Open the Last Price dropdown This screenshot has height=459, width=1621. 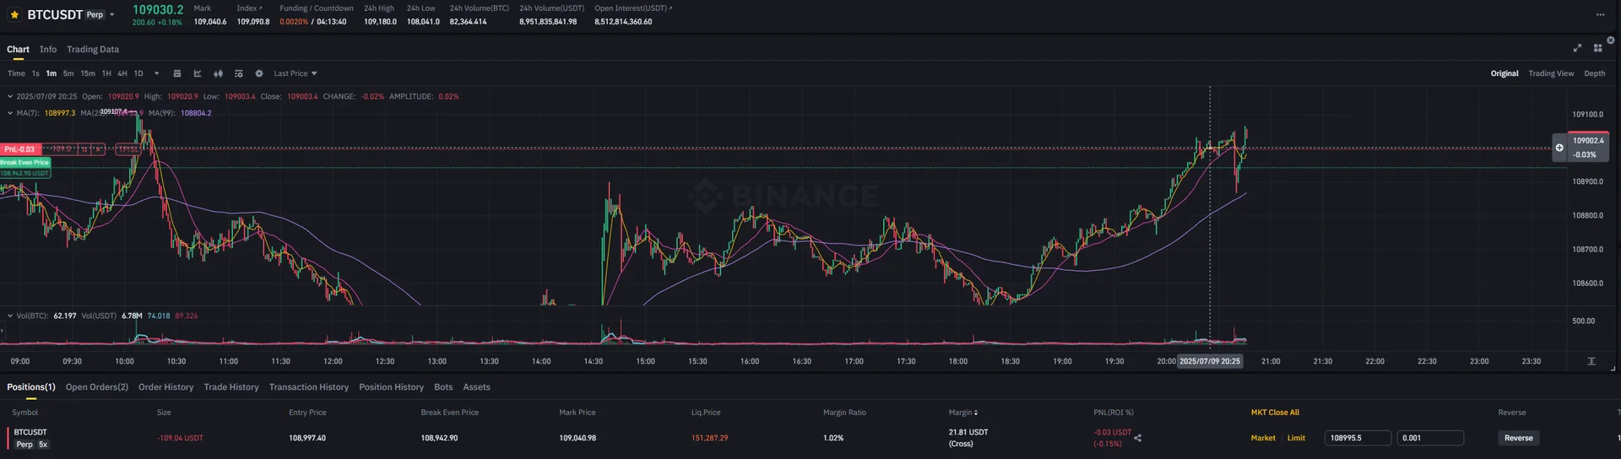point(295,73)
